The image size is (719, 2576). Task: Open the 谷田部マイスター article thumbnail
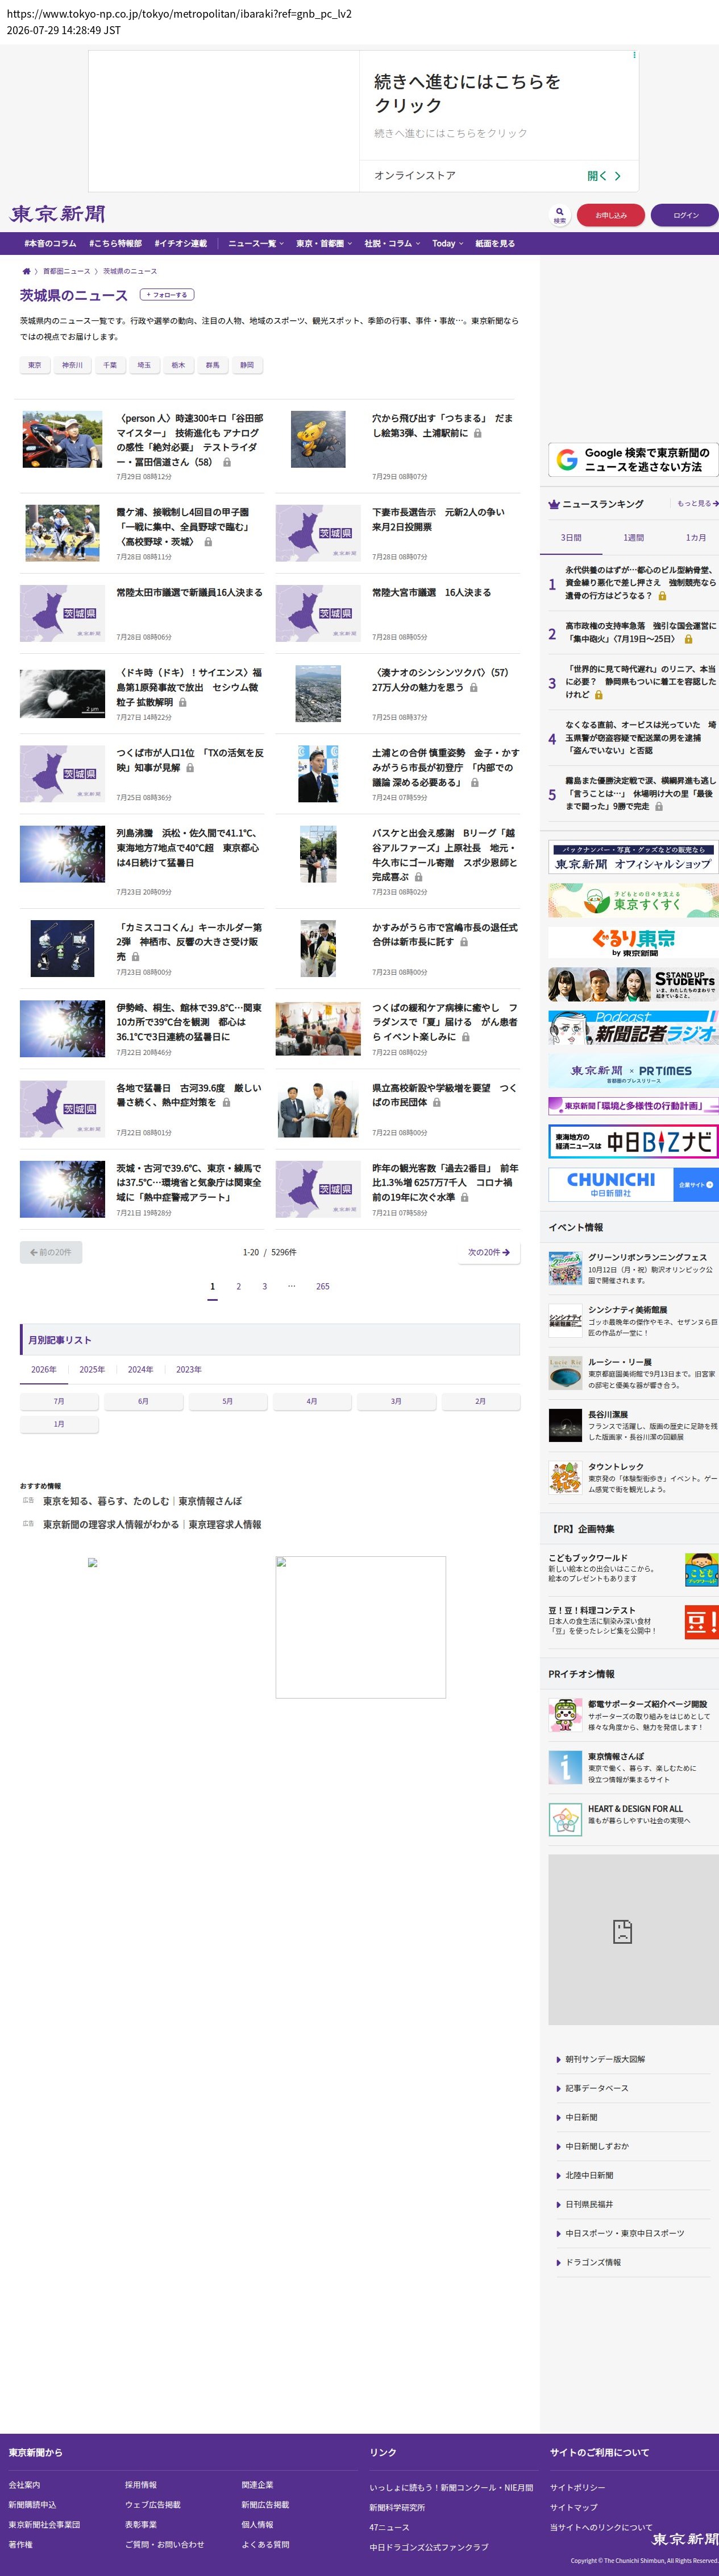pos(62,439)
